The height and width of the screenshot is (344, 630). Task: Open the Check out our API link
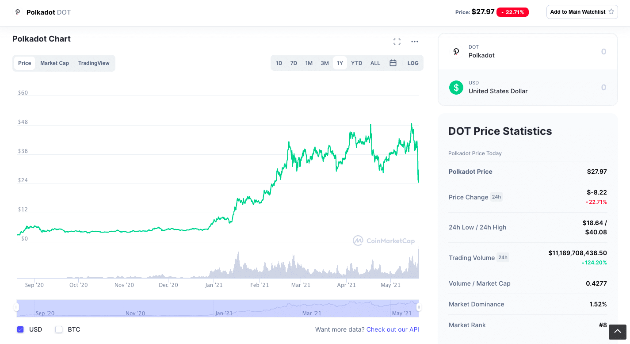pos(393,329)
